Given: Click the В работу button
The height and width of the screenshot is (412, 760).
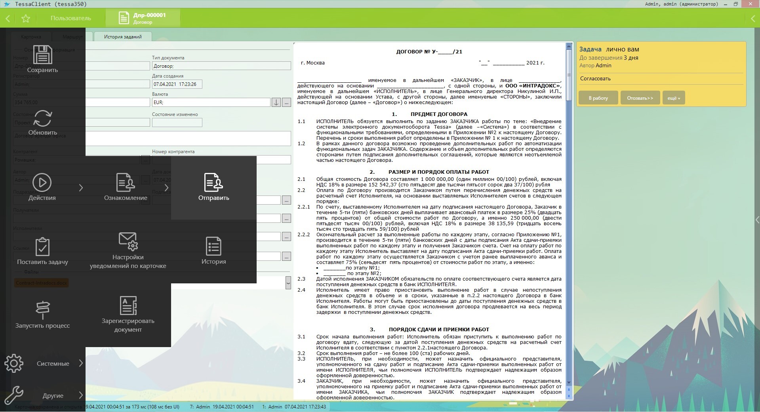Looking at the screenshot, I should pos(598,98).
